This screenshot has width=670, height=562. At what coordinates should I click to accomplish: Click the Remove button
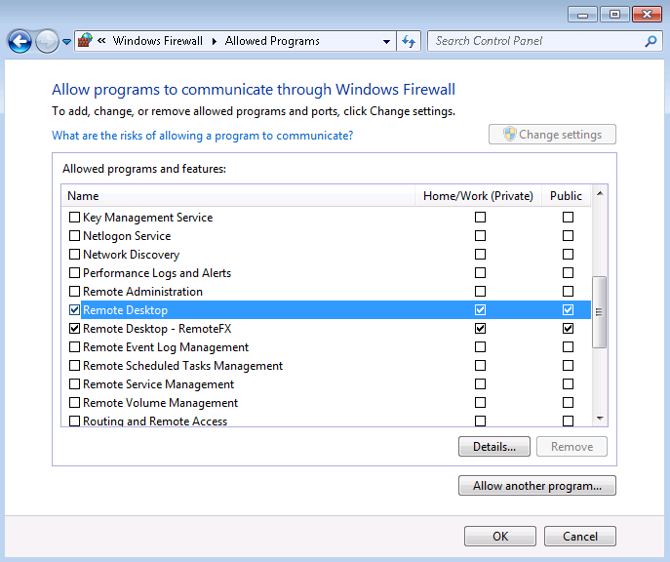571,447
